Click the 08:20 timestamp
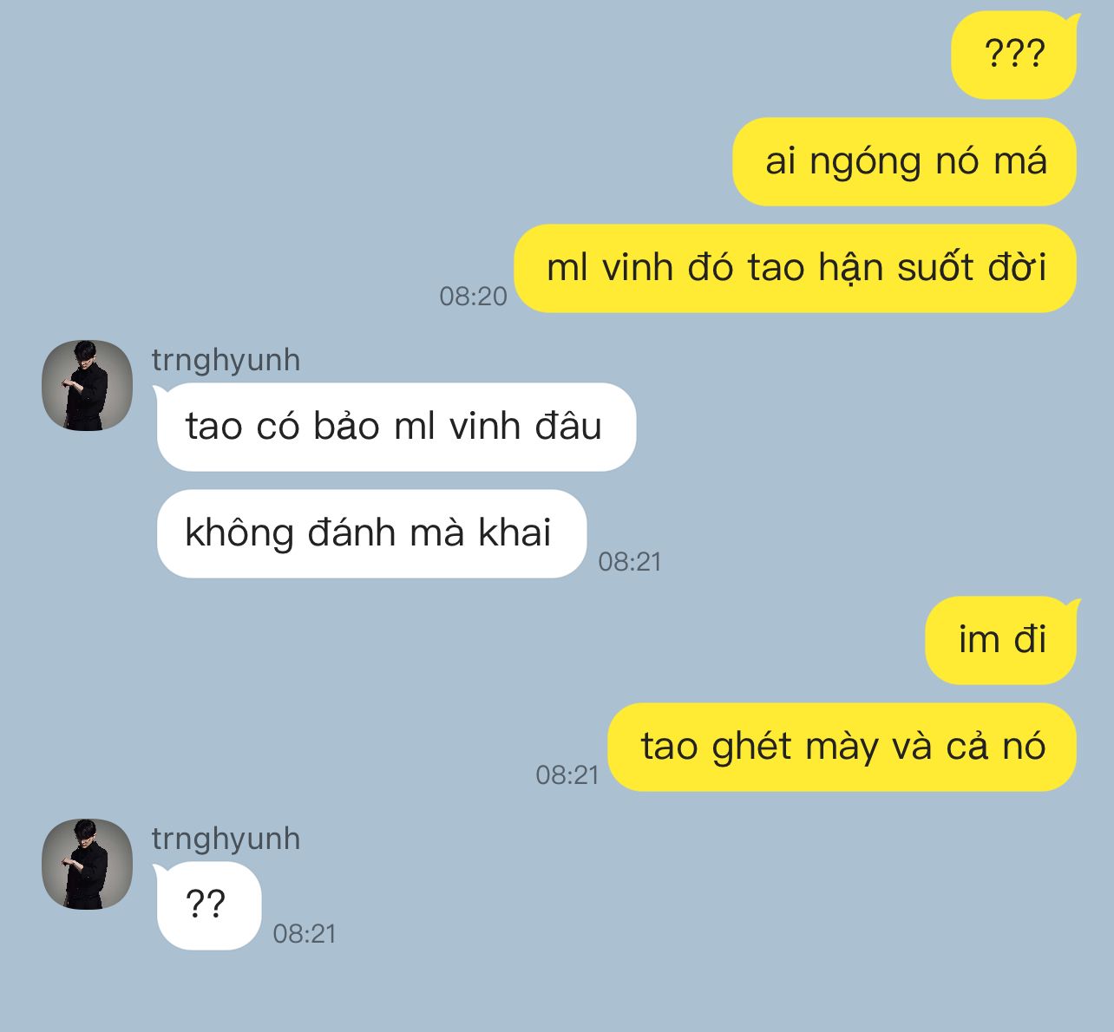The width and height of the screenshot is (1114, 1032). pos(473,297)
